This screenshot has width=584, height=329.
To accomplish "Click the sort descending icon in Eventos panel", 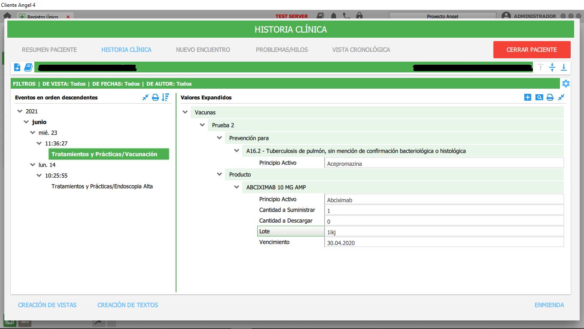I will pyautogui.click(x=166, y=97).
